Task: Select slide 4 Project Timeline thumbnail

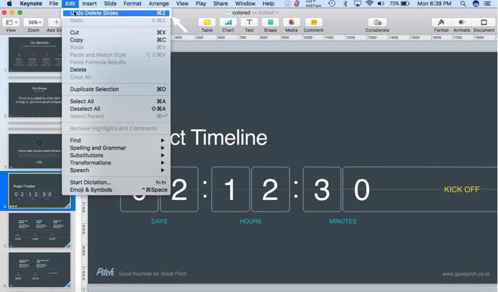Action: [x=39, y=191]
